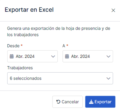Click the red asterisk next to Desde
120x112 pixels.
point(22,45)
